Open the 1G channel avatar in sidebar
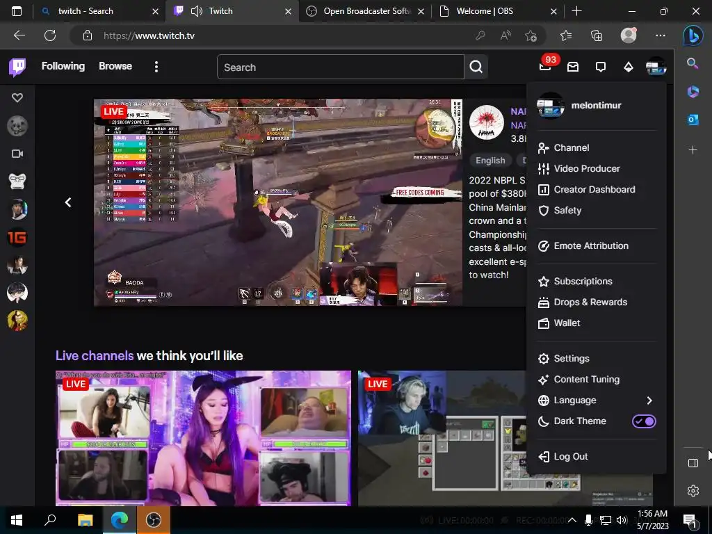This screenshot has height=534, width=712. 17,237
